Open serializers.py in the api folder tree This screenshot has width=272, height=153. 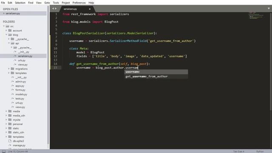tap(25, 56)
